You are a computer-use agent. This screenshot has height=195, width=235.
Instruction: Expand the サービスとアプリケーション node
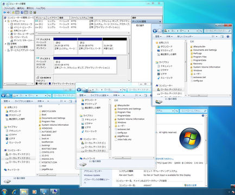click(x=5, y=50)
